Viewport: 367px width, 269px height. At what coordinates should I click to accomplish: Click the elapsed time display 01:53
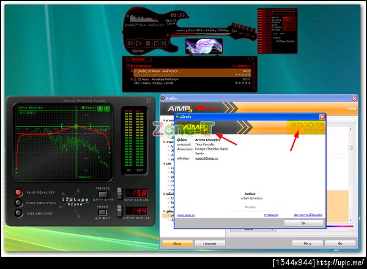click(177, 15)
